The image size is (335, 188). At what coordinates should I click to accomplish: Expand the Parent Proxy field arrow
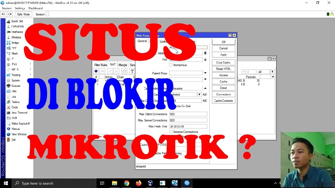[205, 73]
